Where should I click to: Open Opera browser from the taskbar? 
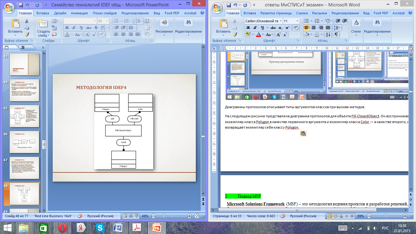62,228
